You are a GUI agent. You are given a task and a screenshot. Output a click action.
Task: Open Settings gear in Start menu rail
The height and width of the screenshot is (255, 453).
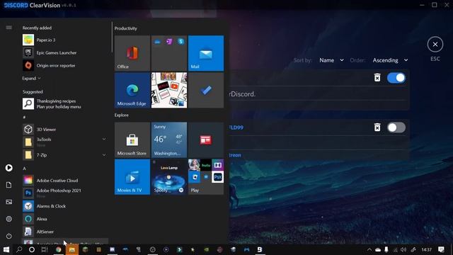click(x=9, y=219)
